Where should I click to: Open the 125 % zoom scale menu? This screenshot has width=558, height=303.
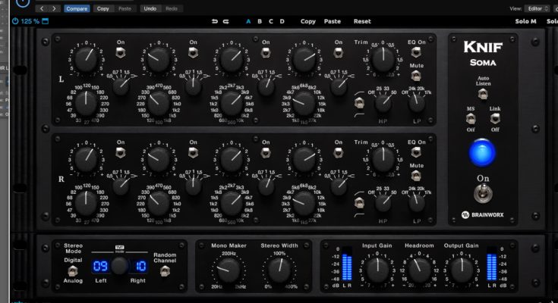click(30, 21)
